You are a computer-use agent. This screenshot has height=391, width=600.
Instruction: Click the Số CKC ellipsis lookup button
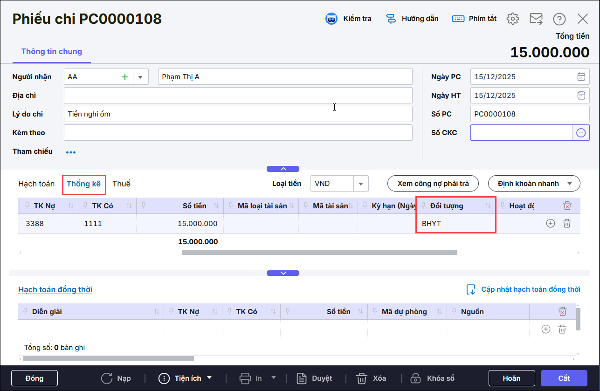[581, 133]
